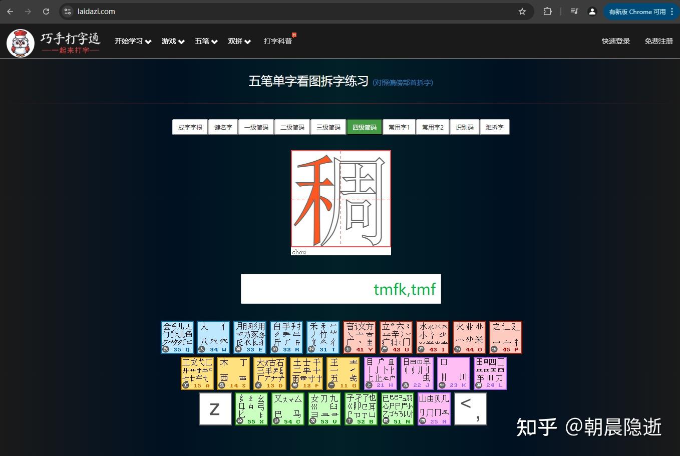Image resolution: width=680 pixels, height=456 pixels.
Task: Click the 快速登录 link
Action: (x=616, y=41)
